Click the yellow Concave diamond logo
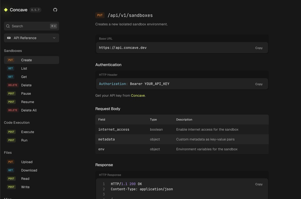The image size is (301, 199). (x=6, y=10)
